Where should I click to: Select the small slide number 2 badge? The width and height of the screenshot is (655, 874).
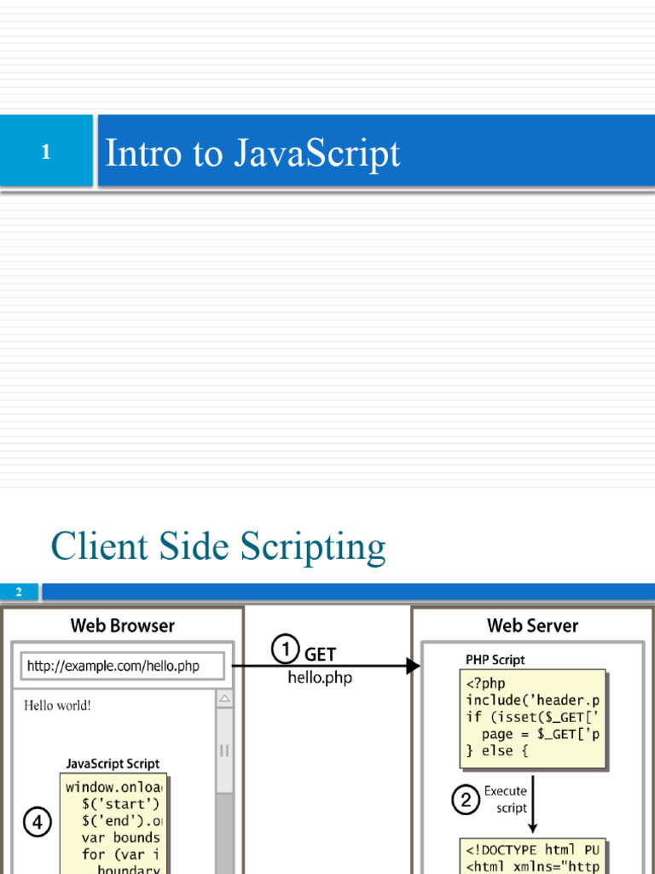click(19, 592)
